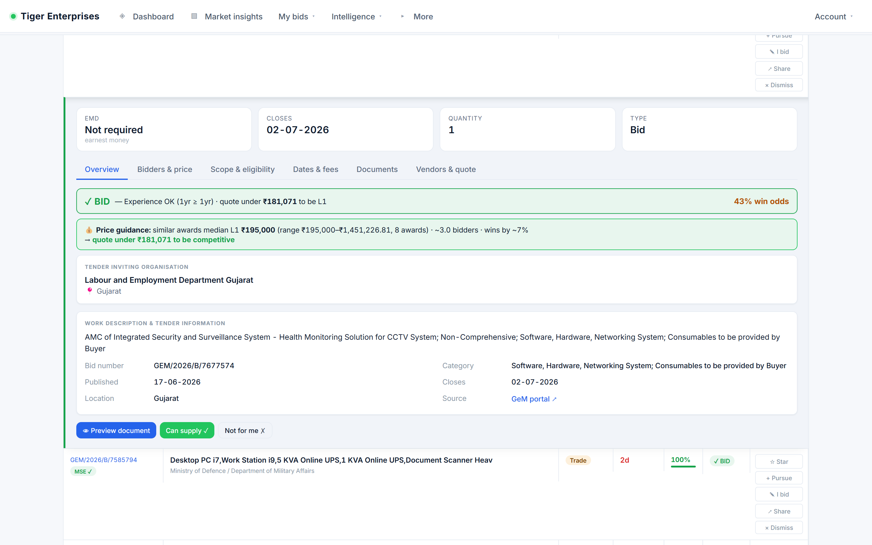The height and width of the screenshot is (545, 872).
Task: Click the 100% match progress bar
Action: (x=683, y=467)
